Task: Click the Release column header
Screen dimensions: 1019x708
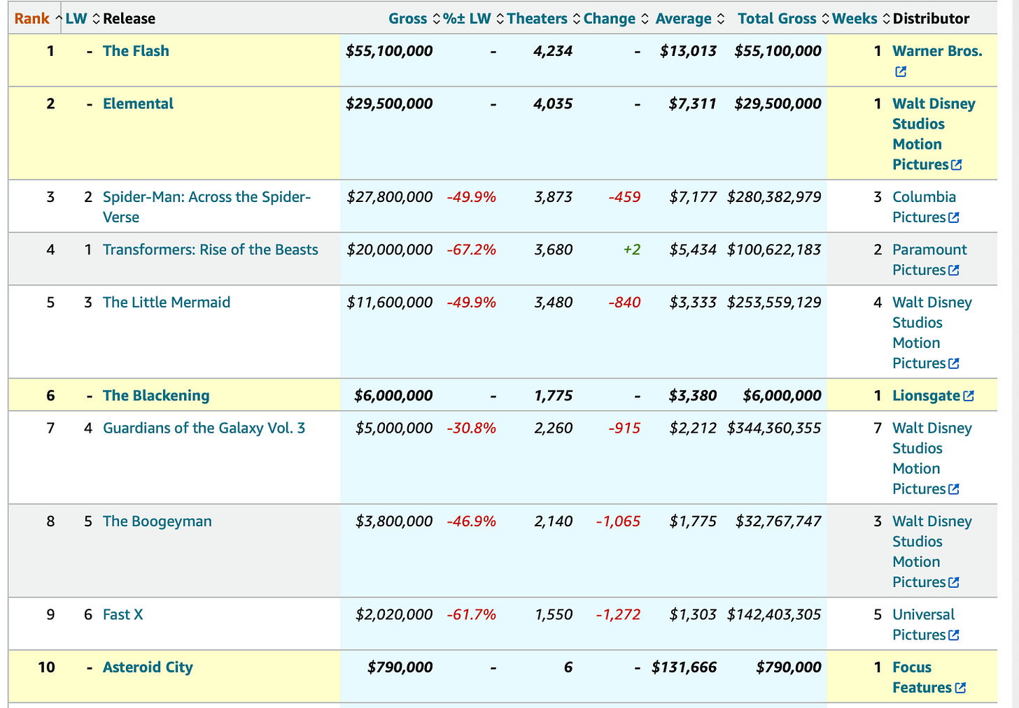Action: (129, 19)
